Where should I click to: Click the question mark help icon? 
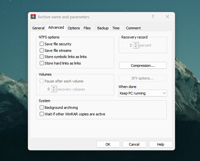(153, 17)
